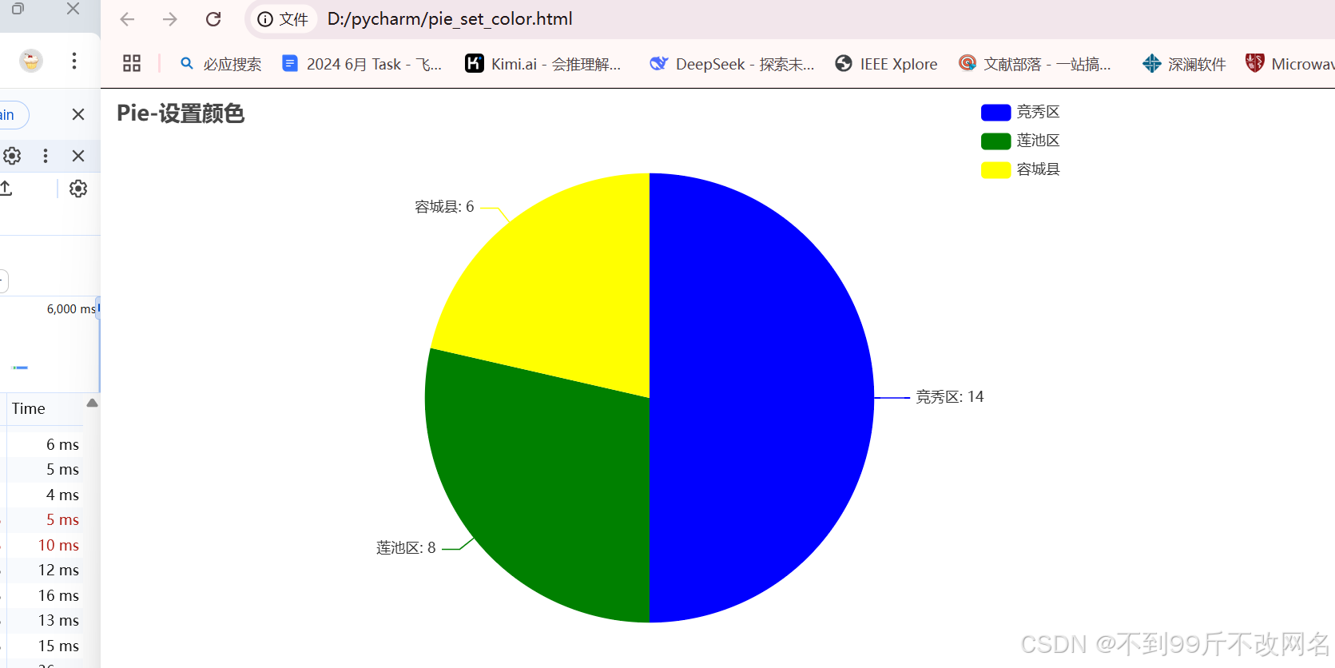Image resolution: width=1335 pixels, height=668 pixels.
Task: Restore the left window using restore button
Action: coord(18,9)
